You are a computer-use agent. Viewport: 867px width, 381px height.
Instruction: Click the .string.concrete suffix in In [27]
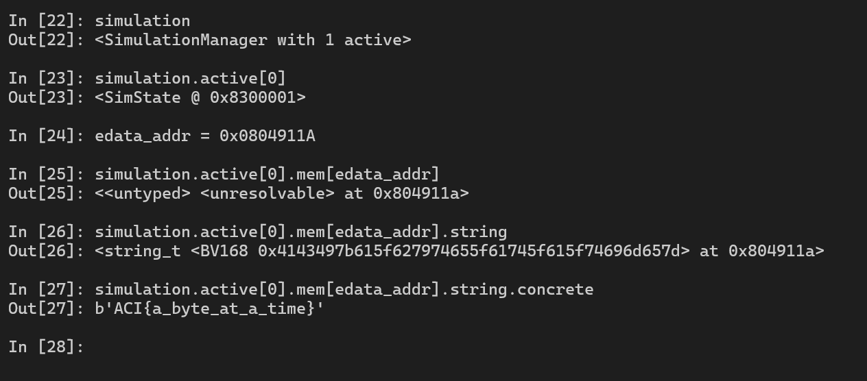[x=517, y=289]
